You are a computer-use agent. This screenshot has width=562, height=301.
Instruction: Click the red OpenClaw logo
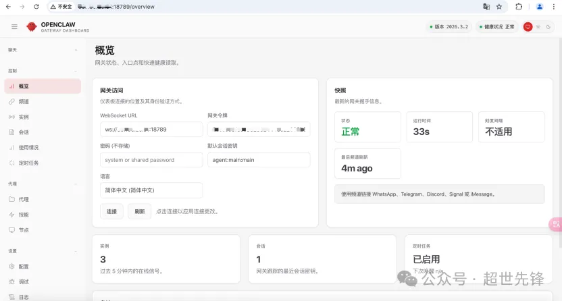point(32,26)
